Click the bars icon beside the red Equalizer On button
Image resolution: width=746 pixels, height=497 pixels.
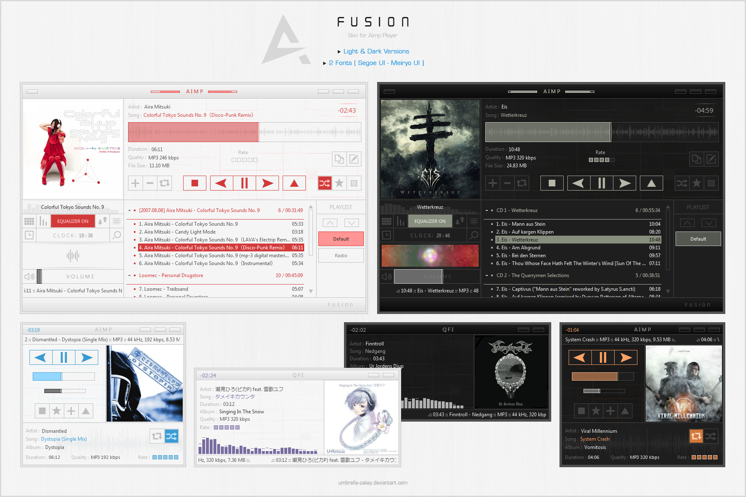tap(44, 221)
